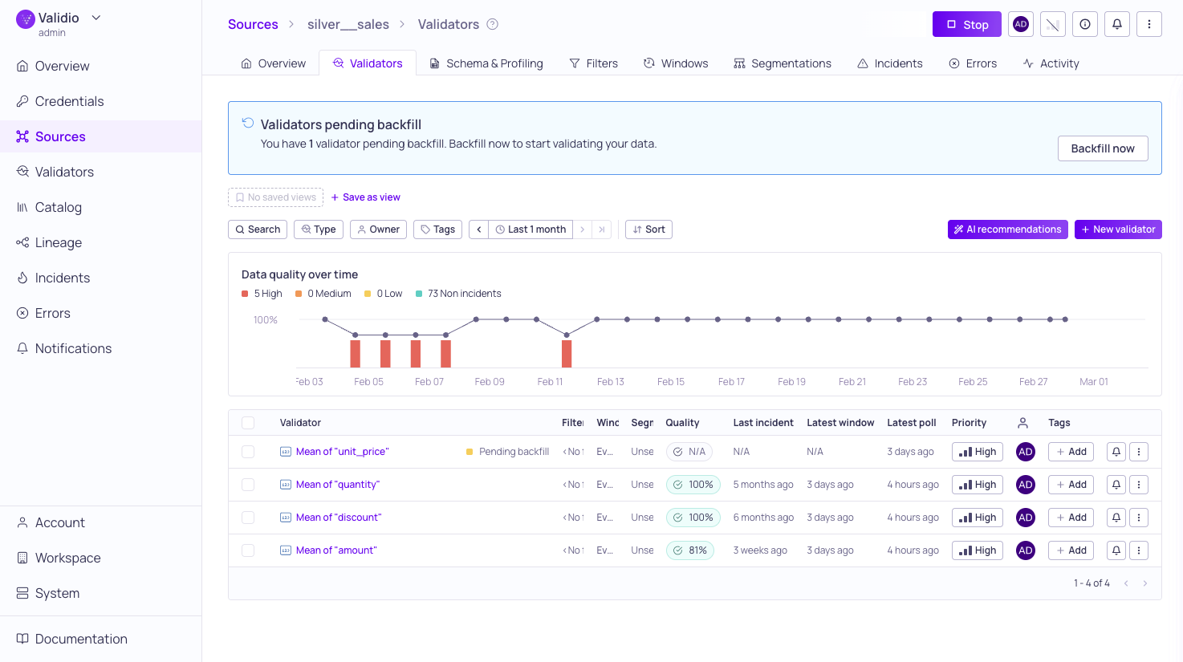This screenshot has width=1183, height=662.
Task: Click the red High legend swatch
Action: [x=245, y=294]
